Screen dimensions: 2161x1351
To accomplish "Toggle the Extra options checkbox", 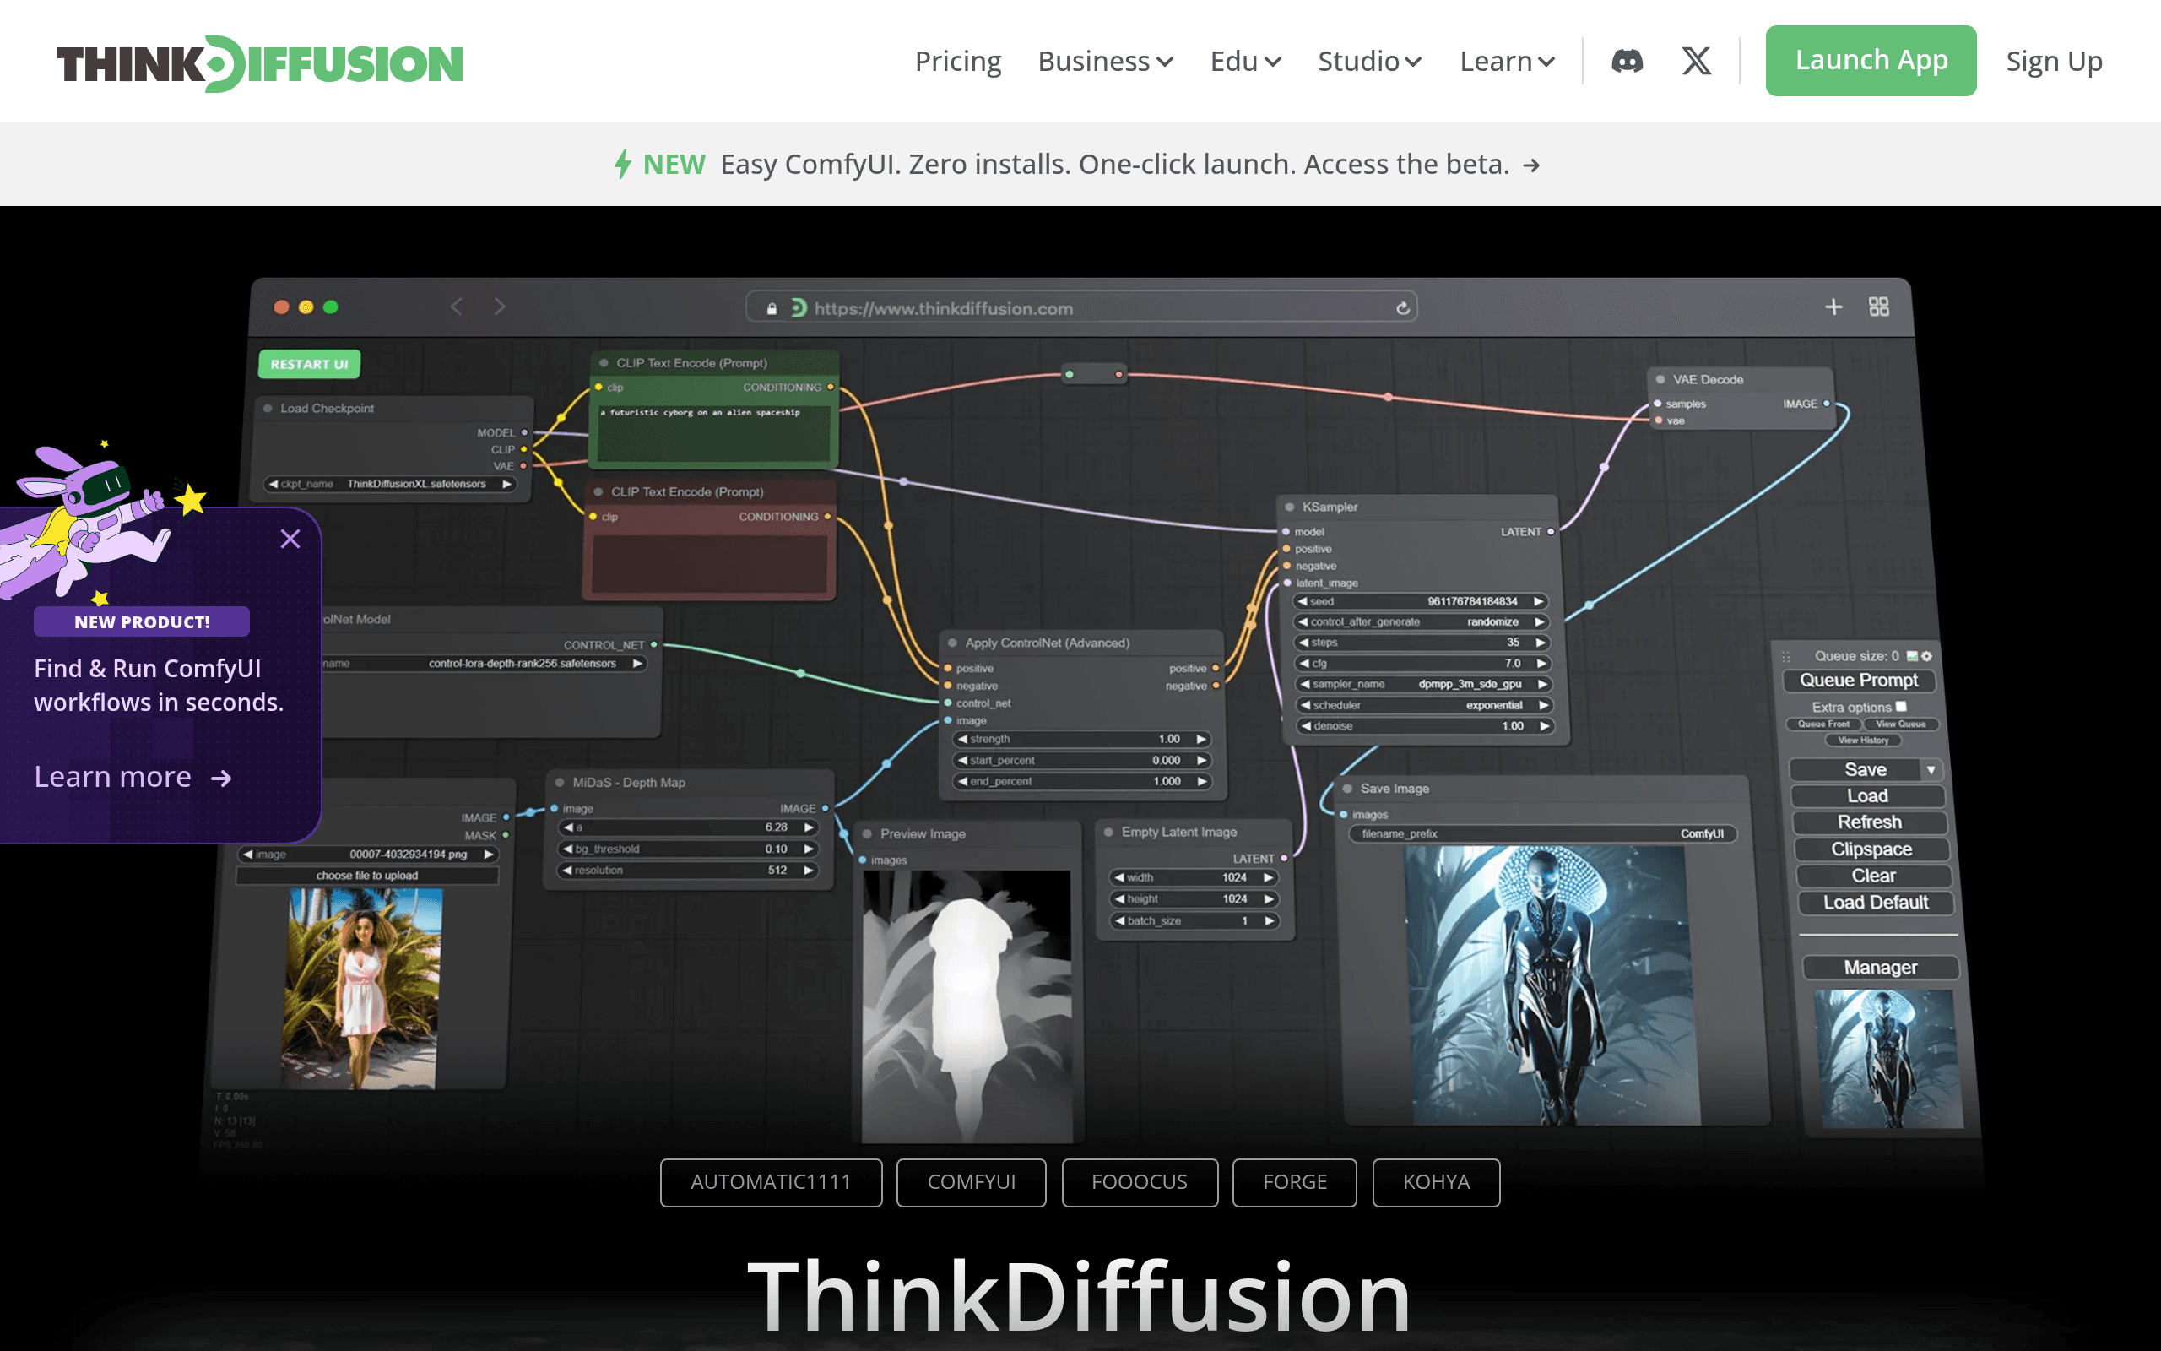I will tap(1901, 706).
